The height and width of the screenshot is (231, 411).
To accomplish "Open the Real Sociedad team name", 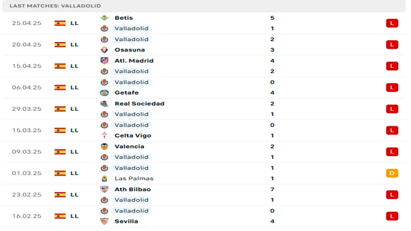I will (x=139, y=104).
